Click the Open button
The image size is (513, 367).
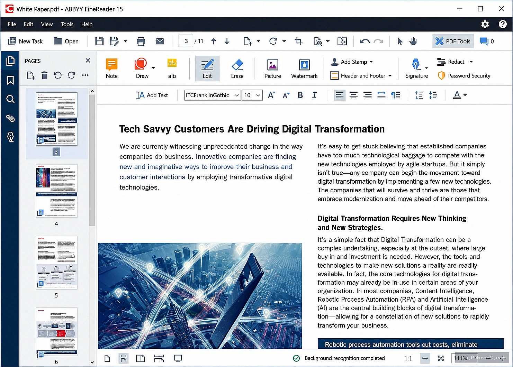66,42
